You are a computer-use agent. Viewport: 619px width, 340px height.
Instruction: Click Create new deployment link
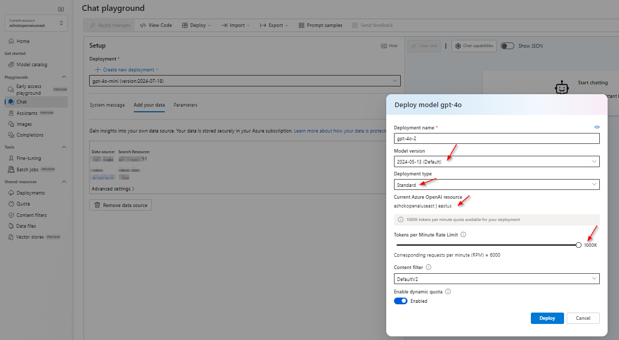point(126,70)
